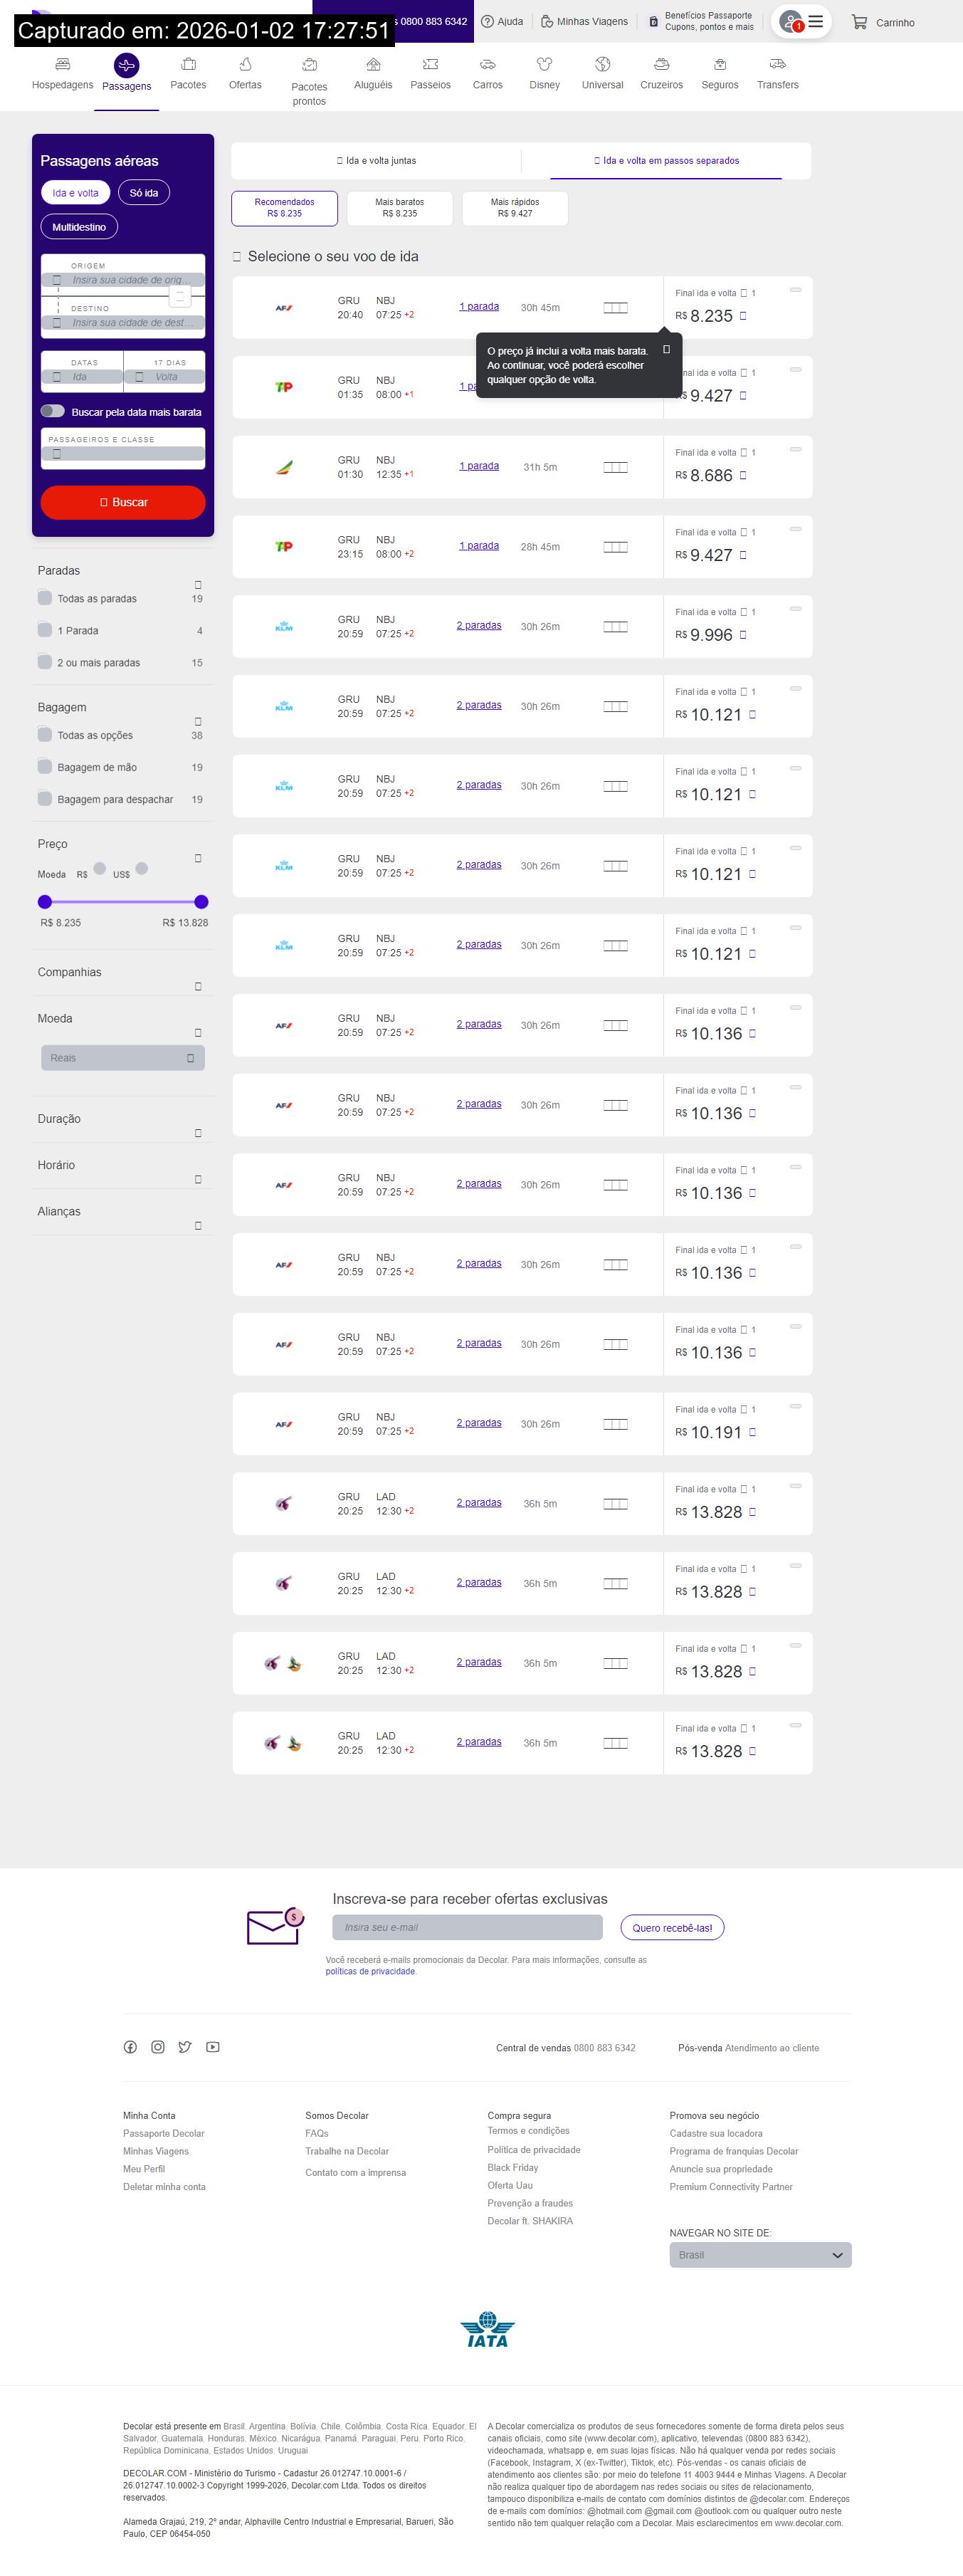Toggle Buscar pela data mais barata
This screenshot has height=2576, width=963.
[x=53, y=411]
